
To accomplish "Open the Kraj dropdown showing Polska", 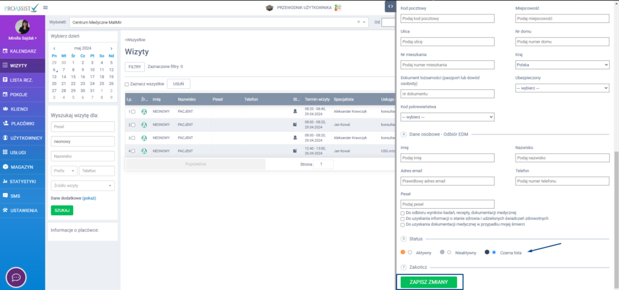I will click(x=562, y=65).
